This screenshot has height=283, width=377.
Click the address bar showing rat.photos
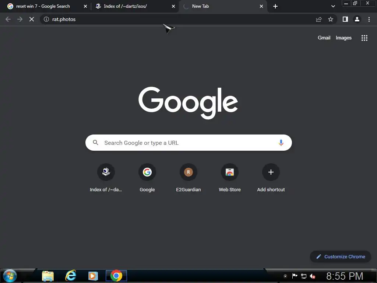178,19
